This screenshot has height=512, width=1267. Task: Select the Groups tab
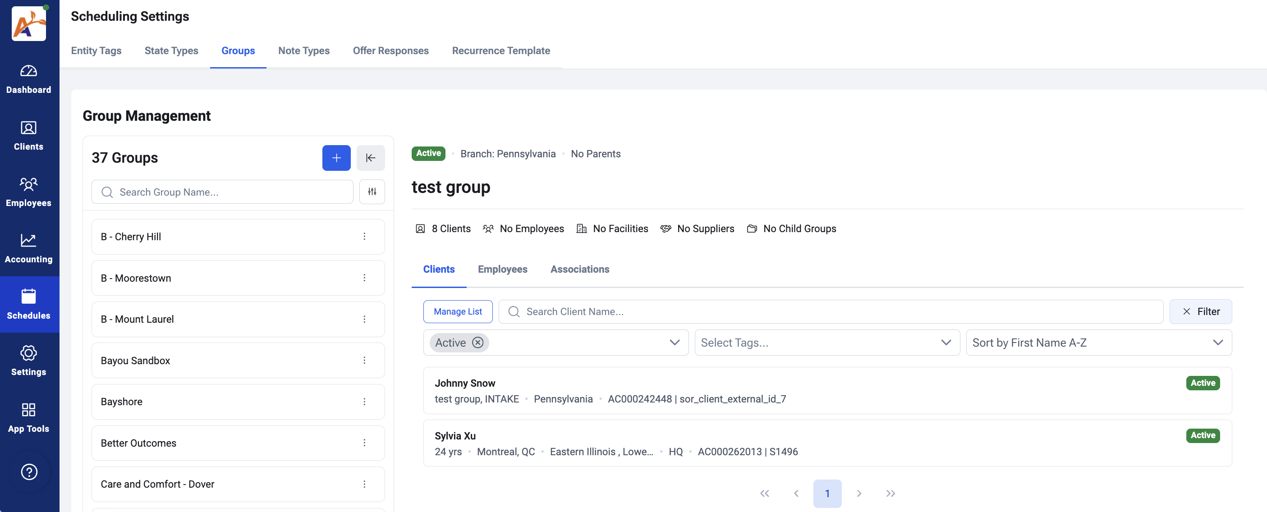point(238,50)
